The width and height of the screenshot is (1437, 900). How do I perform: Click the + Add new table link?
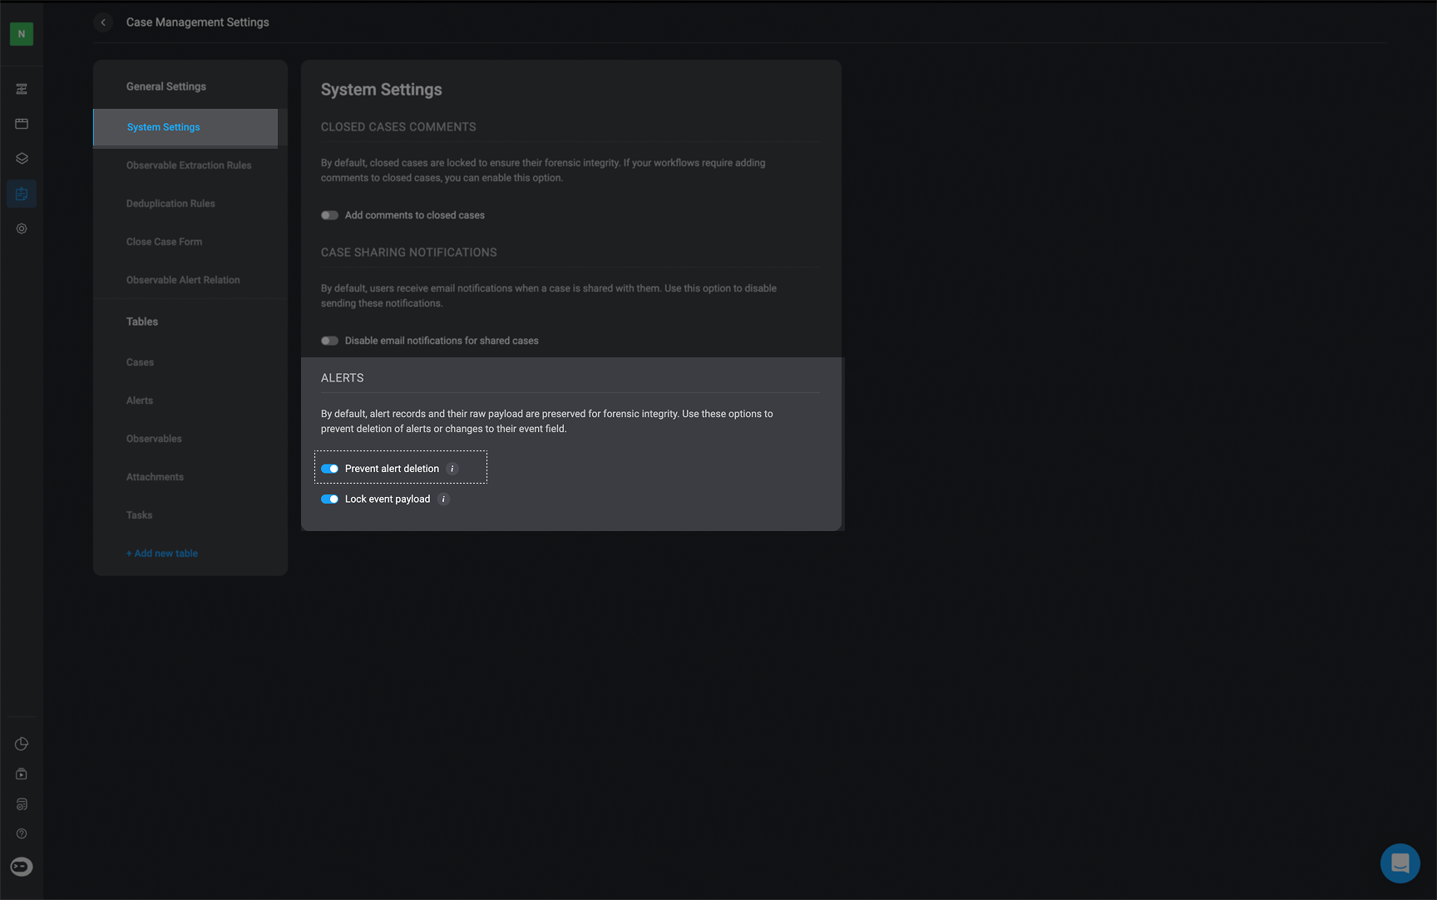[x=162, y=553]
